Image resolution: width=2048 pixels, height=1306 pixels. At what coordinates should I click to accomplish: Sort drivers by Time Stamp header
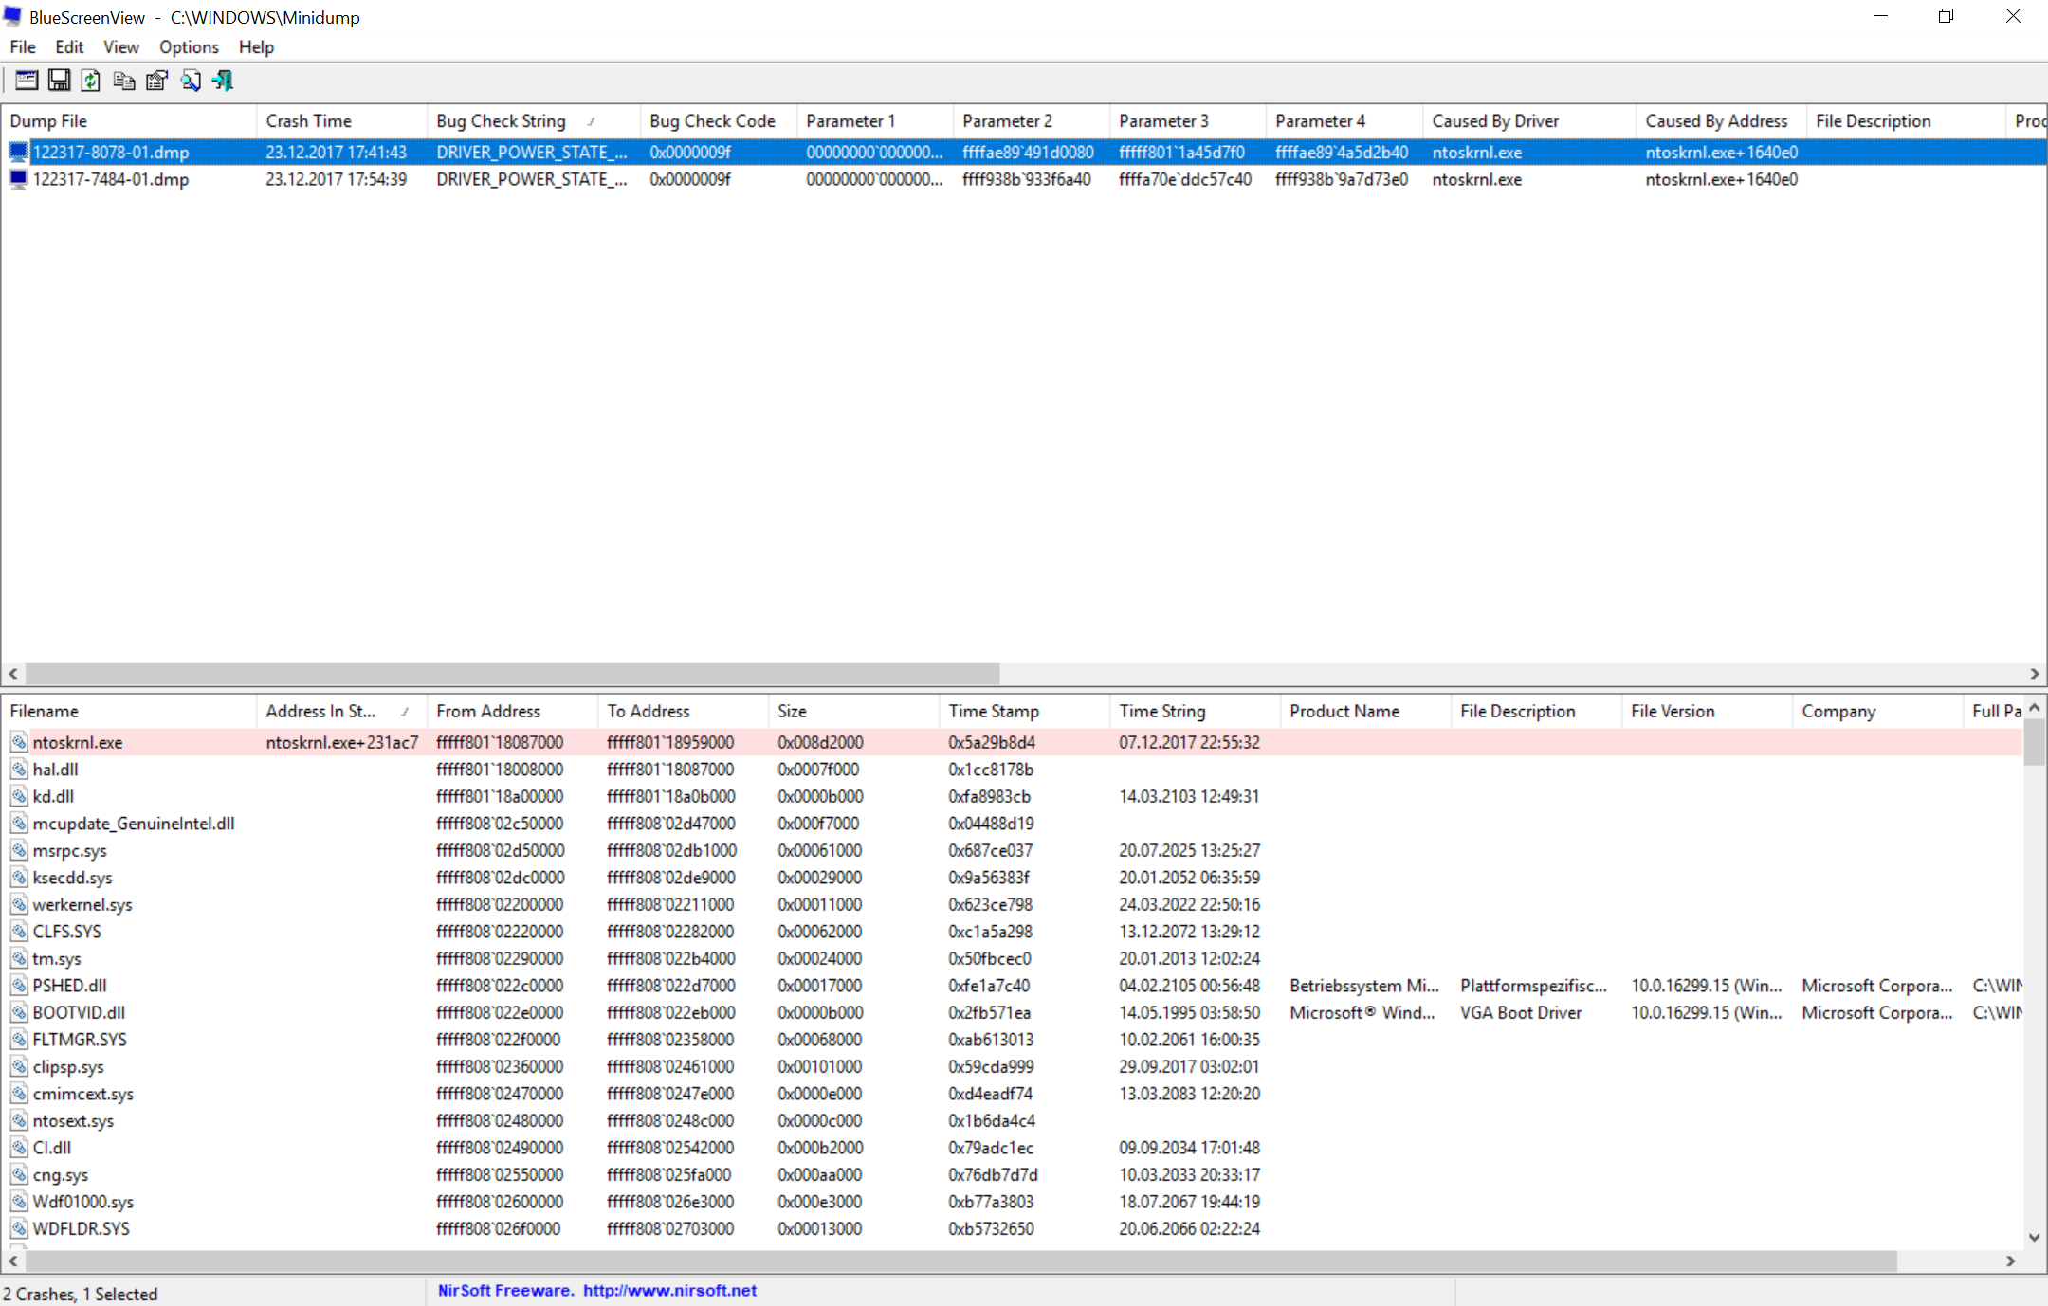[x=1024, y=712]
